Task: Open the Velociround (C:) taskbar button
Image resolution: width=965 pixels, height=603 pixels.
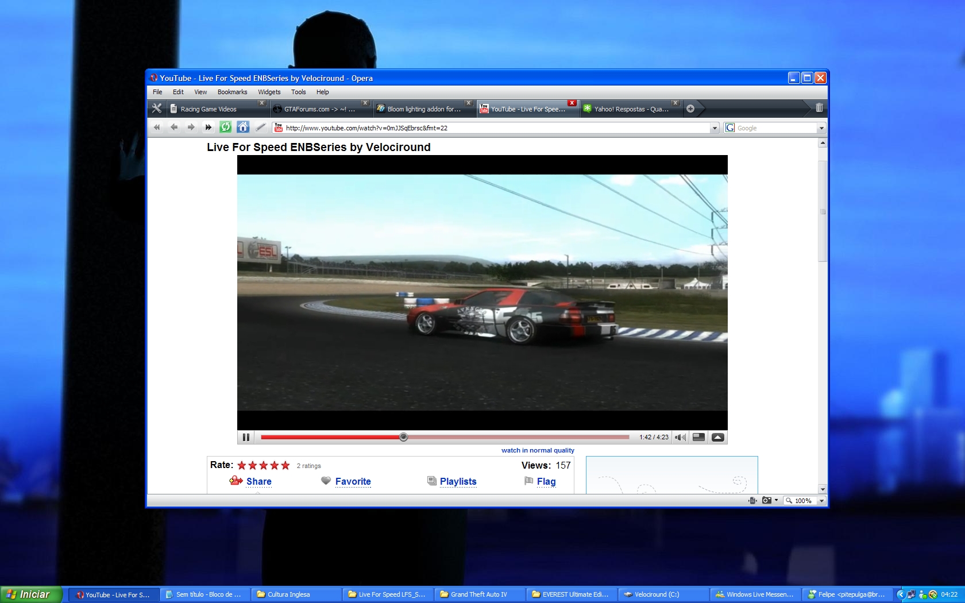Action: click(x=664, y=595)
